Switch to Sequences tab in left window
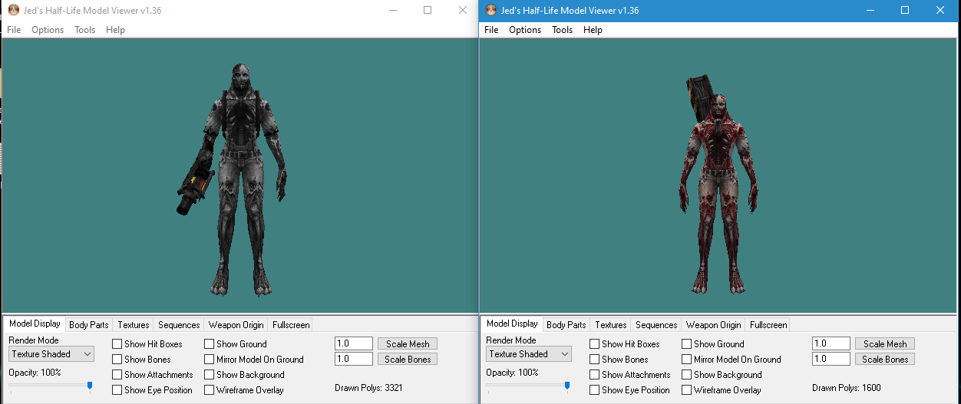Viewport: 961px width, 404px height. (x=179, y=325)
